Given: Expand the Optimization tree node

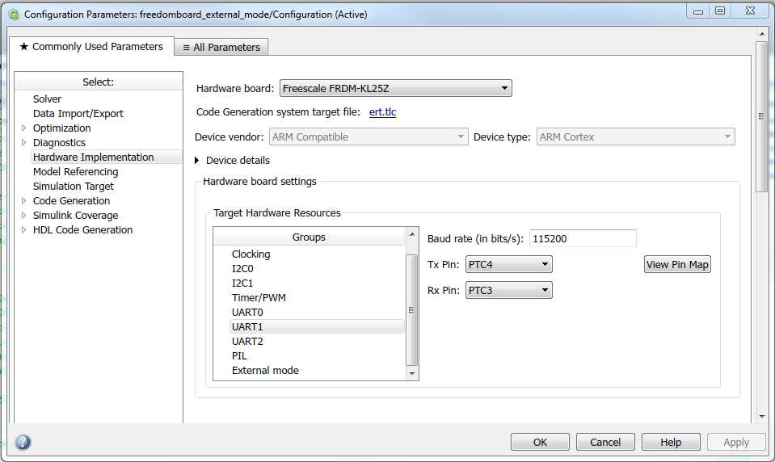Looking at the screenshot, I should (23, 128).
